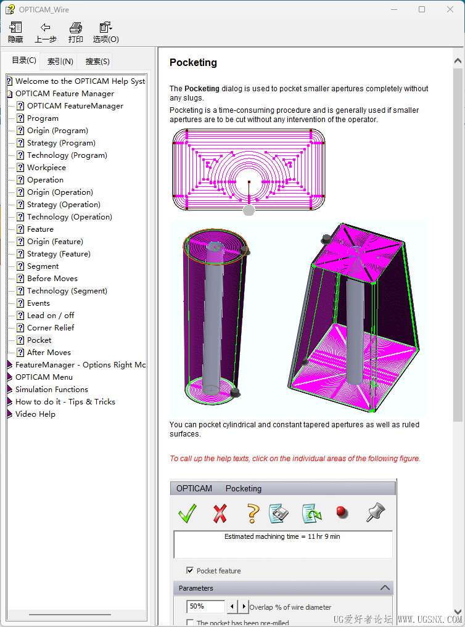465x627 pixels.
Task: Open the Origin (Operation) topic
Action: coord(60,192)
